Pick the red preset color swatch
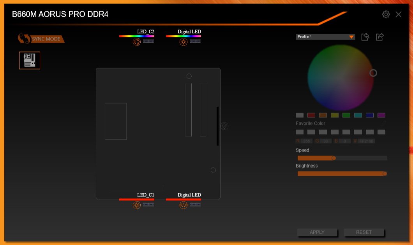Image resolution: width=413 pixels, height=245 pixels. pos(311,115)
